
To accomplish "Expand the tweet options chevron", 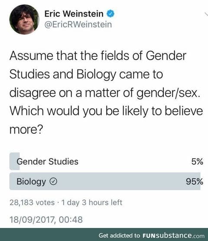I will [206, 14].
